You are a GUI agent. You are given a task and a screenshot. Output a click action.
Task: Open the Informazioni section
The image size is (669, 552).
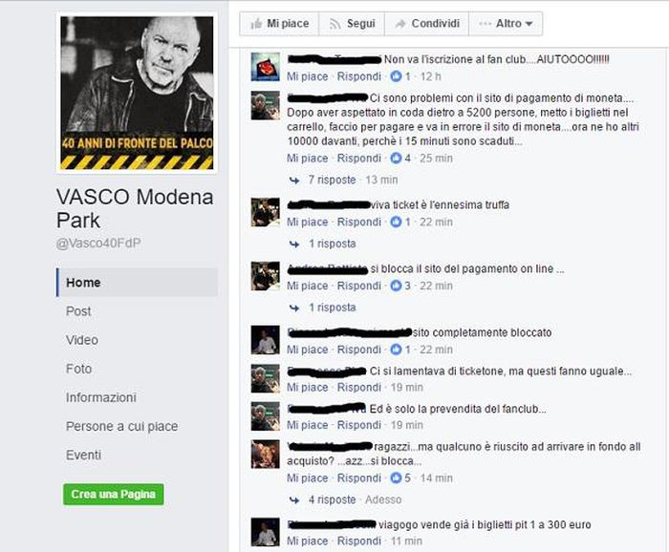(101, 397)
